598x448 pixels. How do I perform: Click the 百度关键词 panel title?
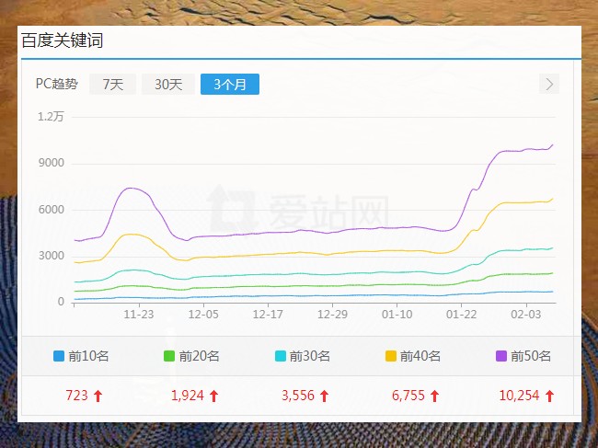coord(63,40)
